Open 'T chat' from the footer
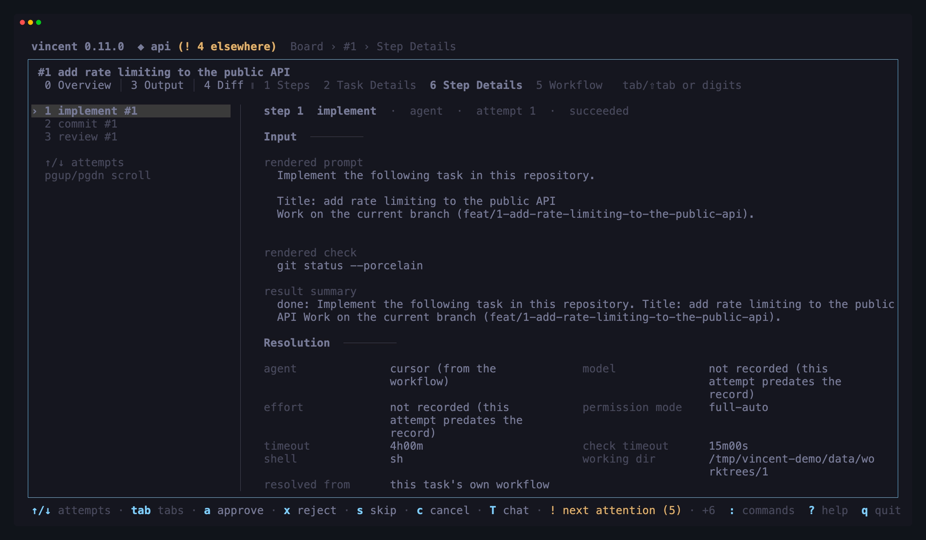This screenshot has height=540, width=926. point(509,511)
